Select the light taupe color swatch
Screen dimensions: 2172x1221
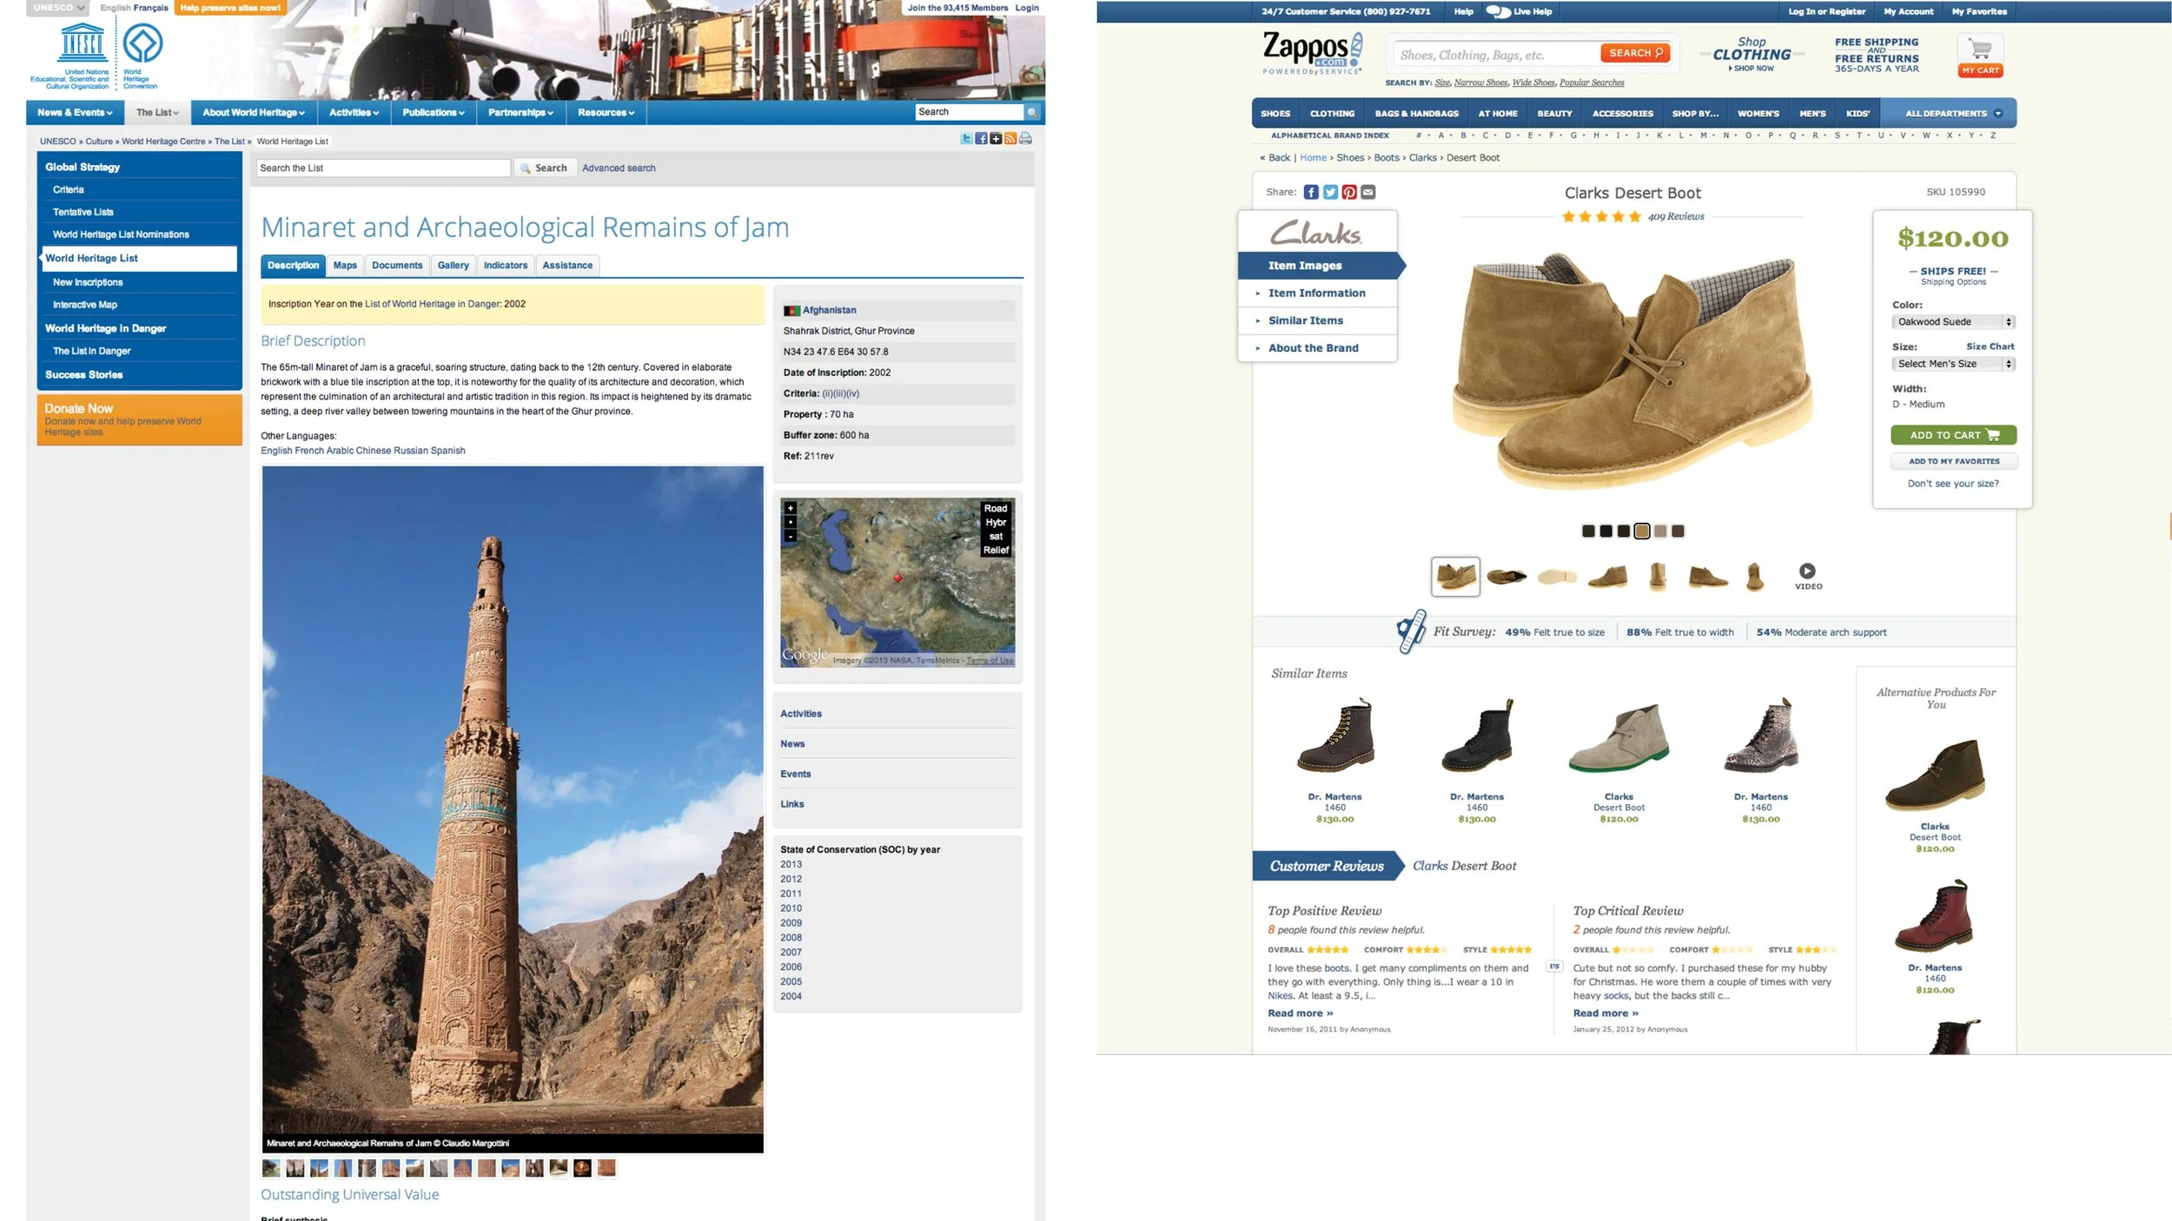point(1659,531)
